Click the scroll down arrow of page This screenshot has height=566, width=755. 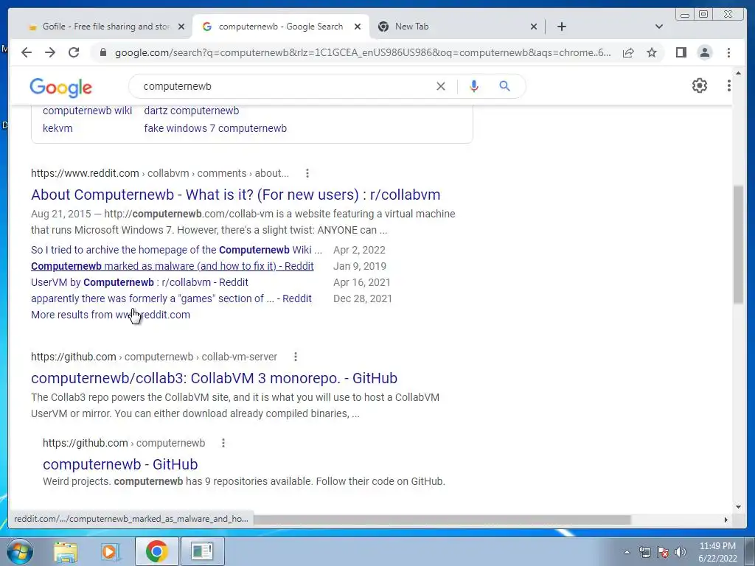click(x=738, y=506)
